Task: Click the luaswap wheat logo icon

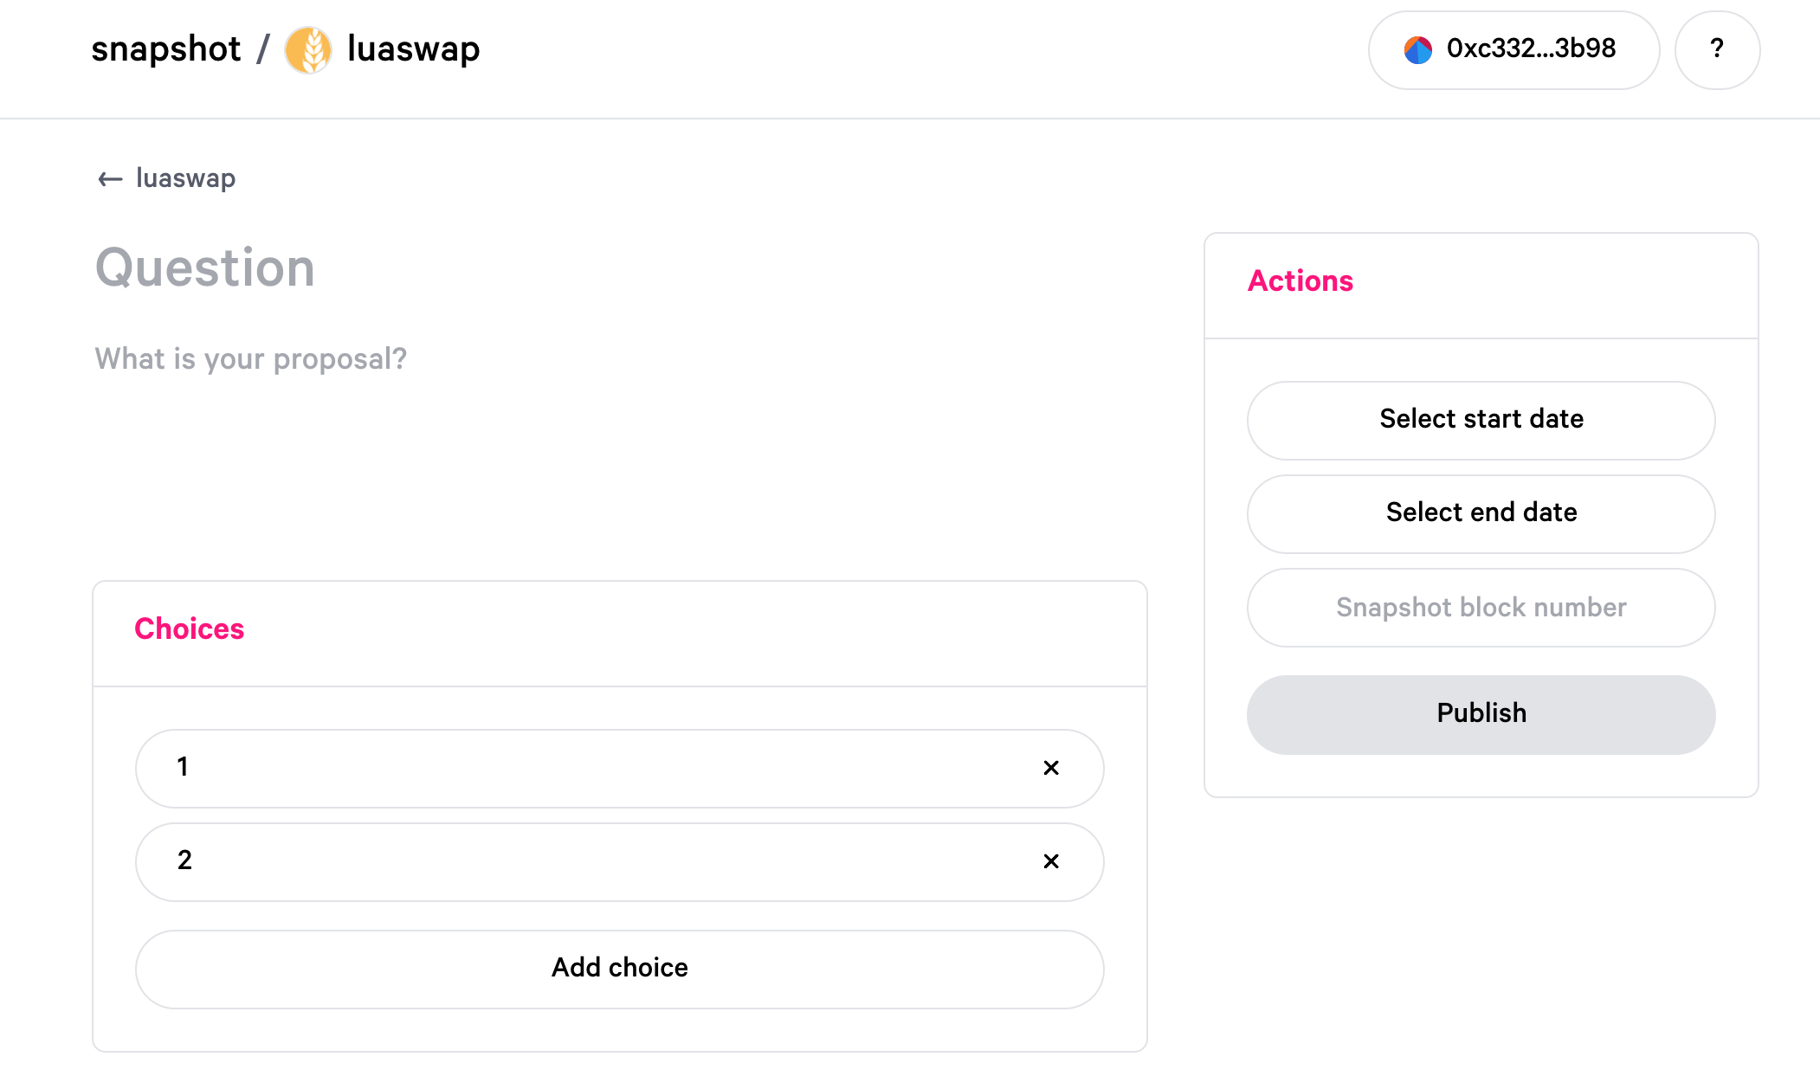Action: click(307, 50)
